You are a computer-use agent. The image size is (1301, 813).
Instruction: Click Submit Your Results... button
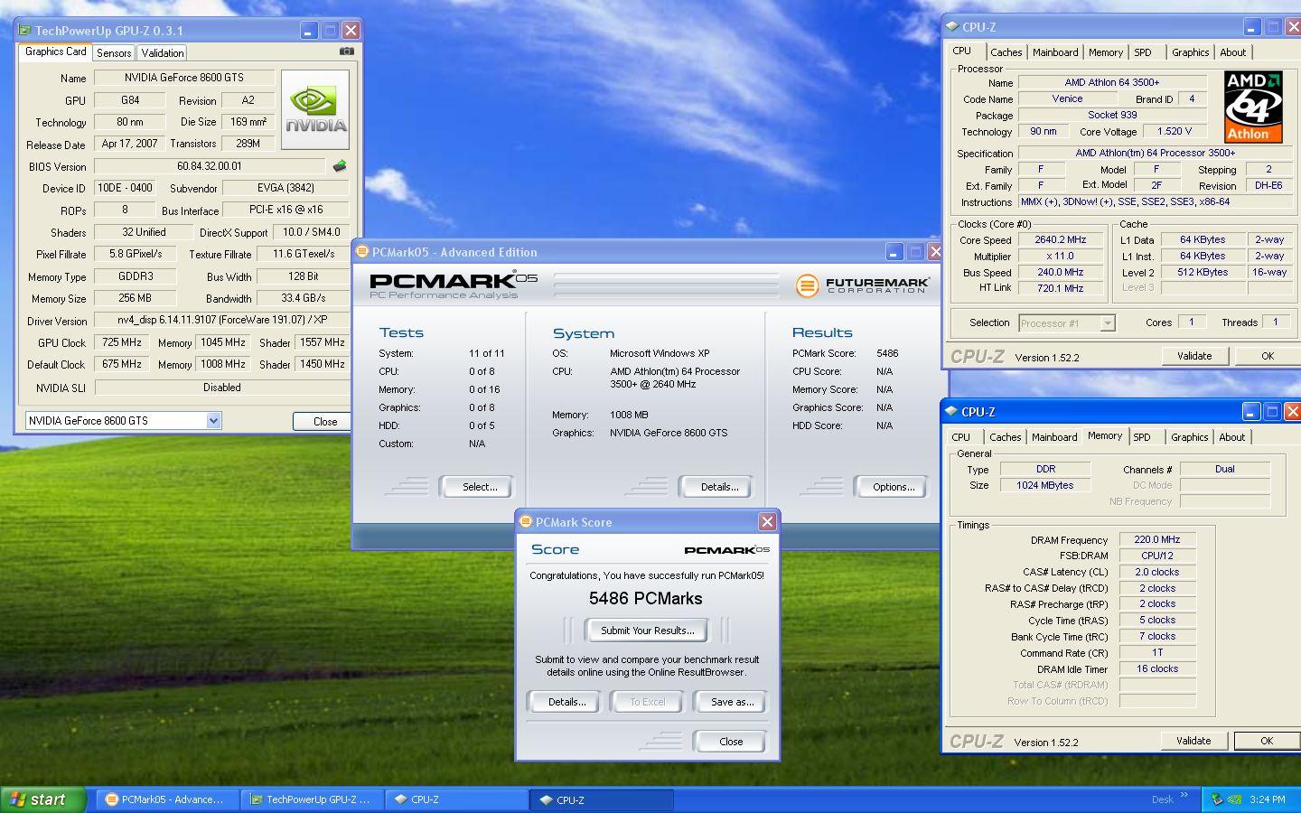[647, 631]
